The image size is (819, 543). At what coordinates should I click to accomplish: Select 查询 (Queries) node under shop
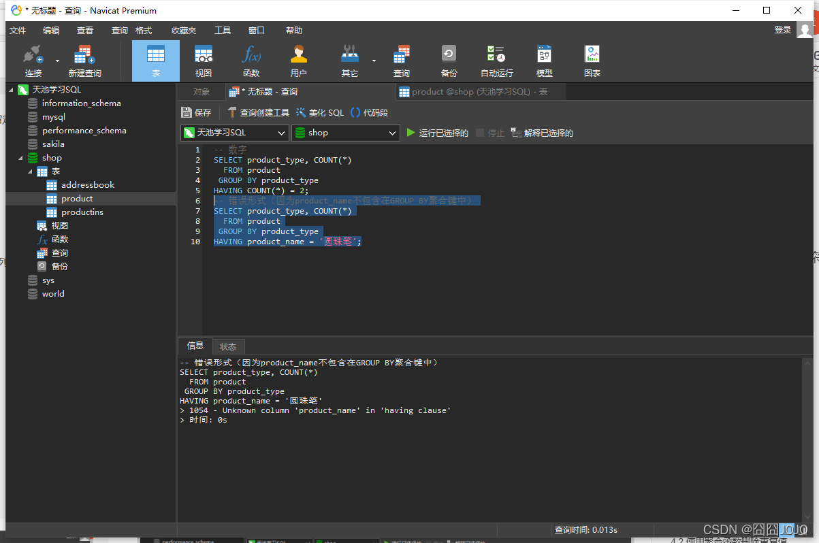click(x=59, y=253)
